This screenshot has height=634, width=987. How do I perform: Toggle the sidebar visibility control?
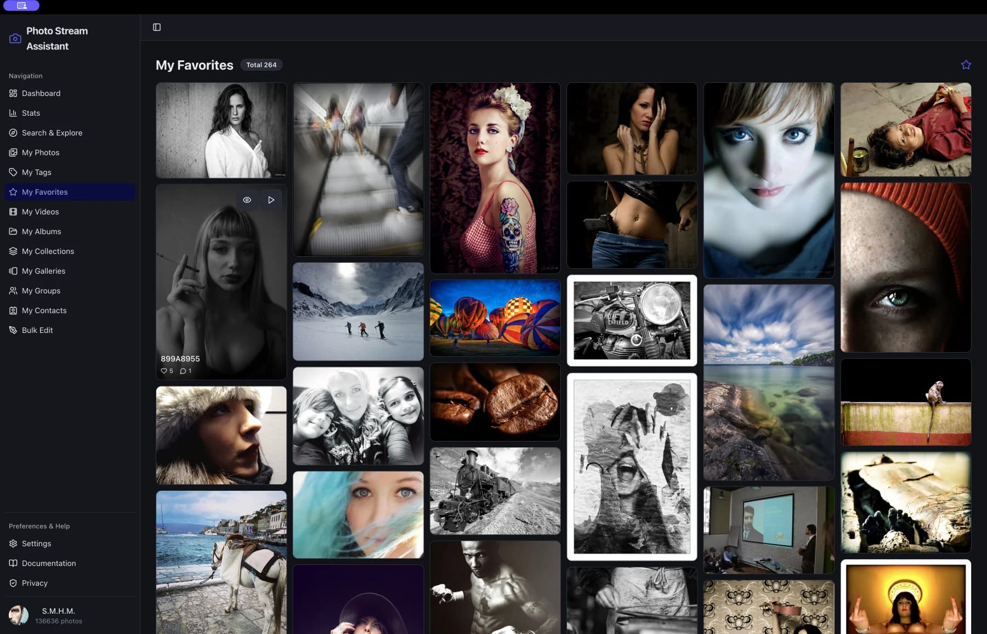click(157, 27)
